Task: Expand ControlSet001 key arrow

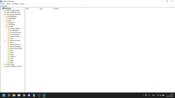Action: tap(7, 30)
